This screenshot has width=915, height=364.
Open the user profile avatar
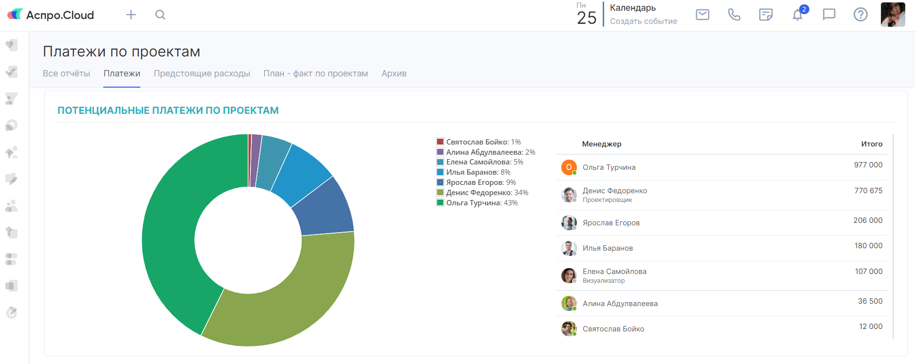click(x=893, y=15)
